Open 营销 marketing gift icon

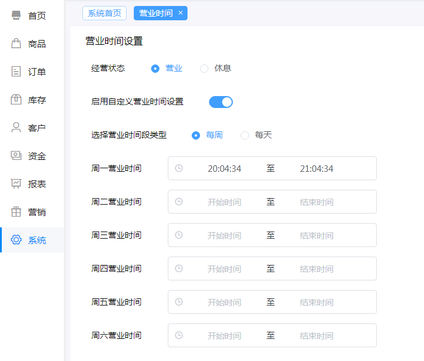[x=16, y=212]
